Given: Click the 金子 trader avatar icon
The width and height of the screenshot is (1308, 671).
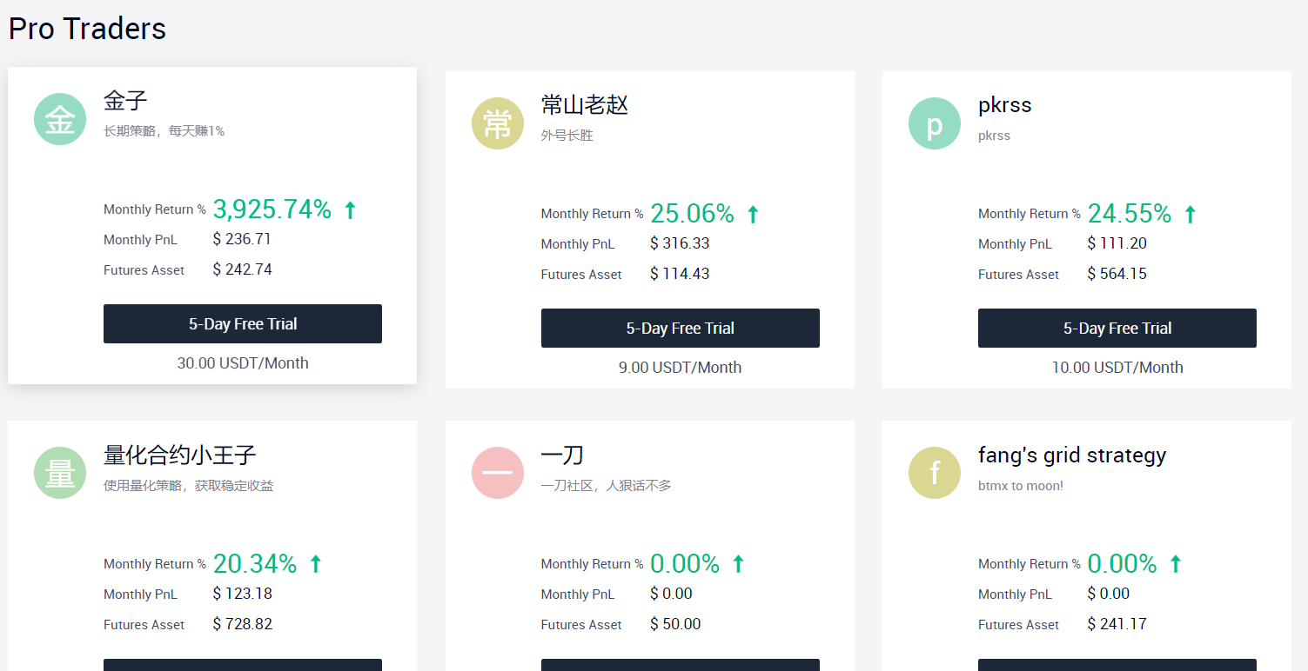Looking at the screenshot, I should [x=59, y=119].
